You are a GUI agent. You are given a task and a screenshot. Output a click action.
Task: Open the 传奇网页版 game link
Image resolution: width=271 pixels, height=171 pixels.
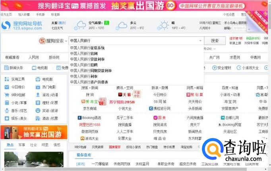[x=122, y=164]
